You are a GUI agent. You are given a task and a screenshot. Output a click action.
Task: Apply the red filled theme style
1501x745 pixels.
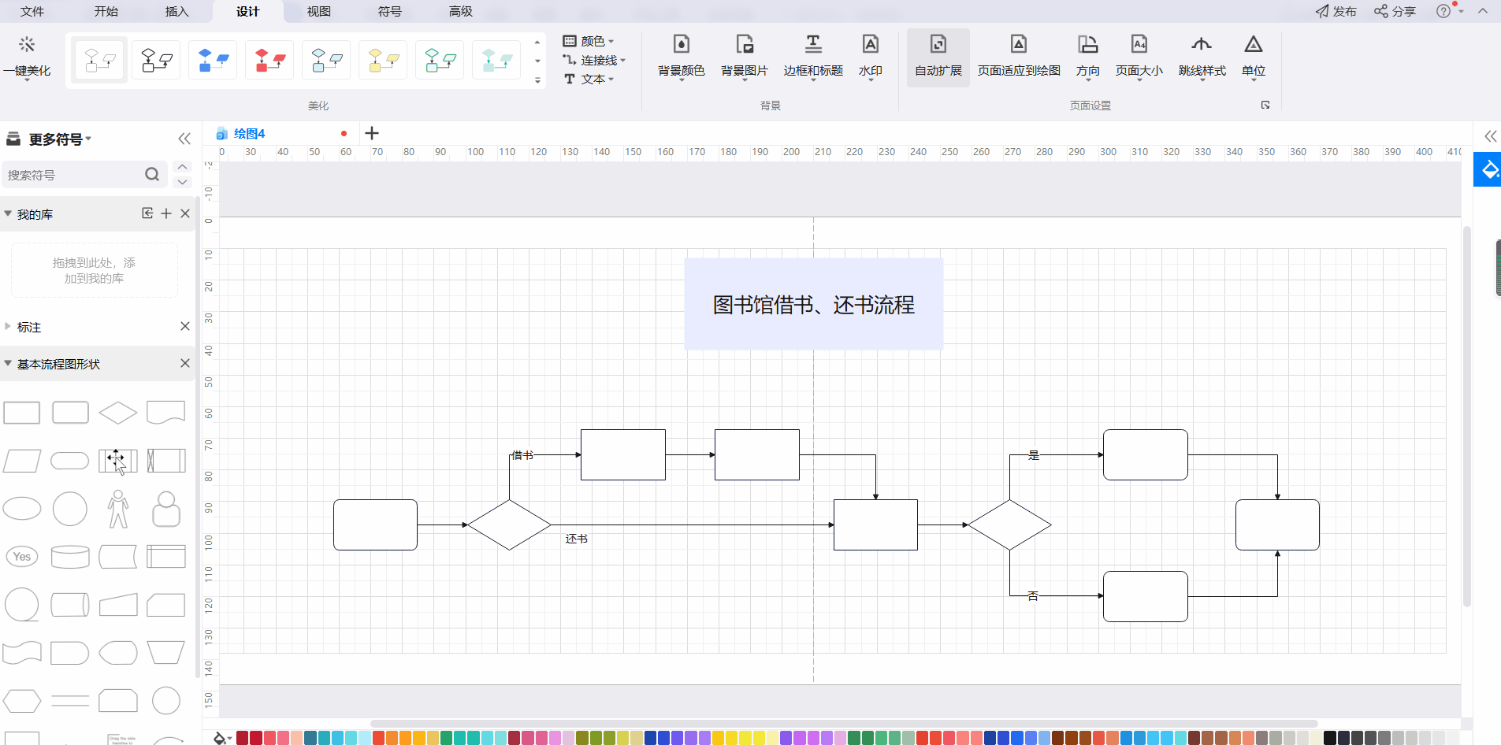(270, 60)
